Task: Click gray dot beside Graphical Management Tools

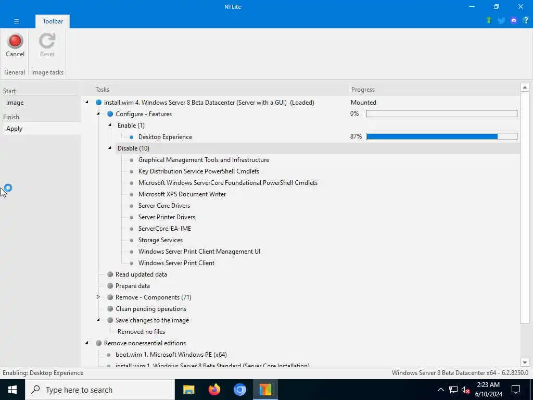Action: pos(132,160)
